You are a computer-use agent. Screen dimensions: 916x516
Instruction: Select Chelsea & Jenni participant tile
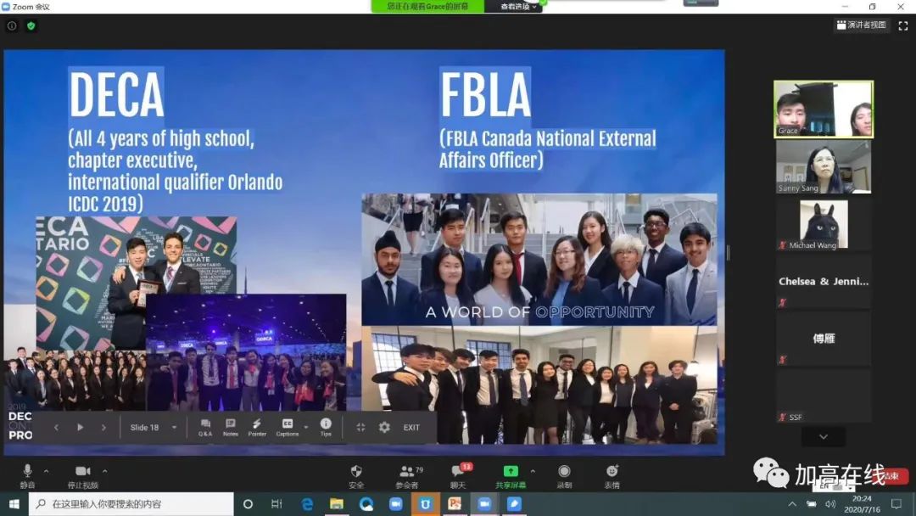[x=823, y=282]
